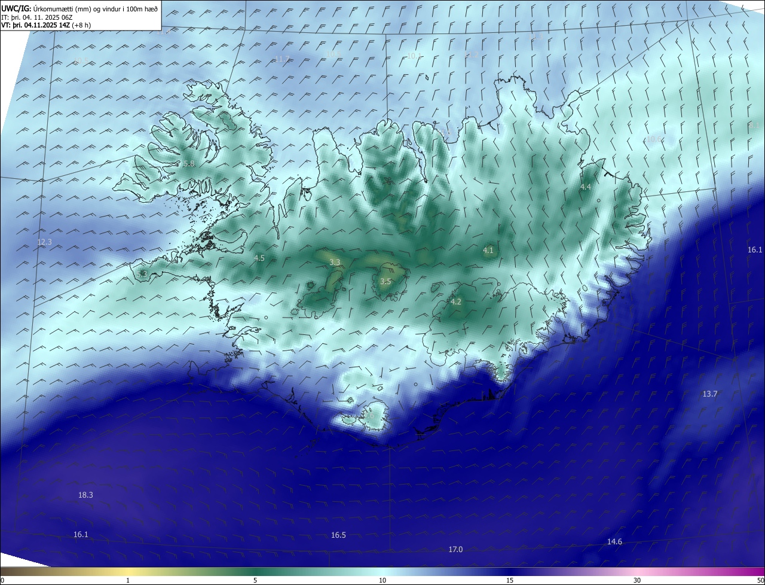The image size is (765, 585).
Task: Click the 13.7 value on the map
Action: coord(709,394)
